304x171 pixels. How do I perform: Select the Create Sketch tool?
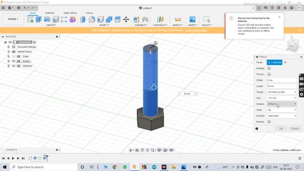coord(30,19)
